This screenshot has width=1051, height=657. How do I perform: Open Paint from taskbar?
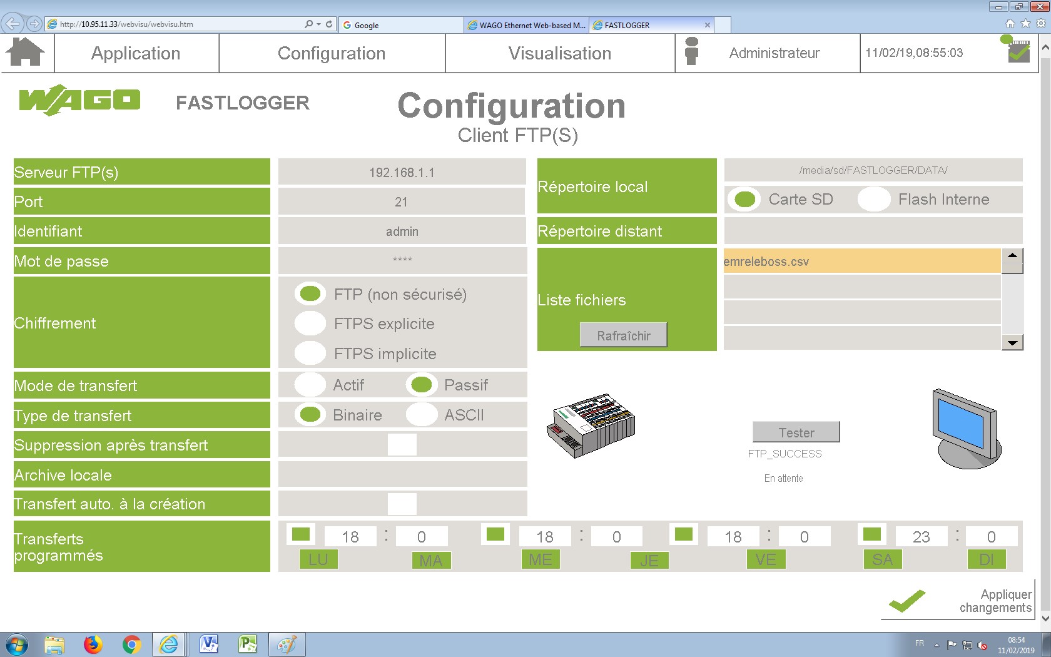coord(287,644)
